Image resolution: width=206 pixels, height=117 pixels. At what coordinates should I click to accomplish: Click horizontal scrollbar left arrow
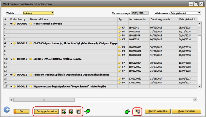[x=11, y=100]
